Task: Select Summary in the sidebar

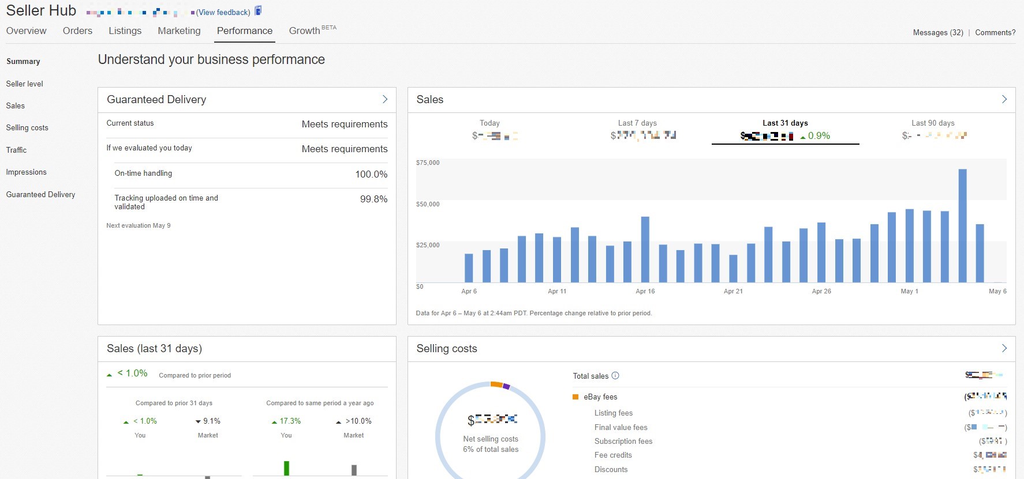Action: [23, 62]
